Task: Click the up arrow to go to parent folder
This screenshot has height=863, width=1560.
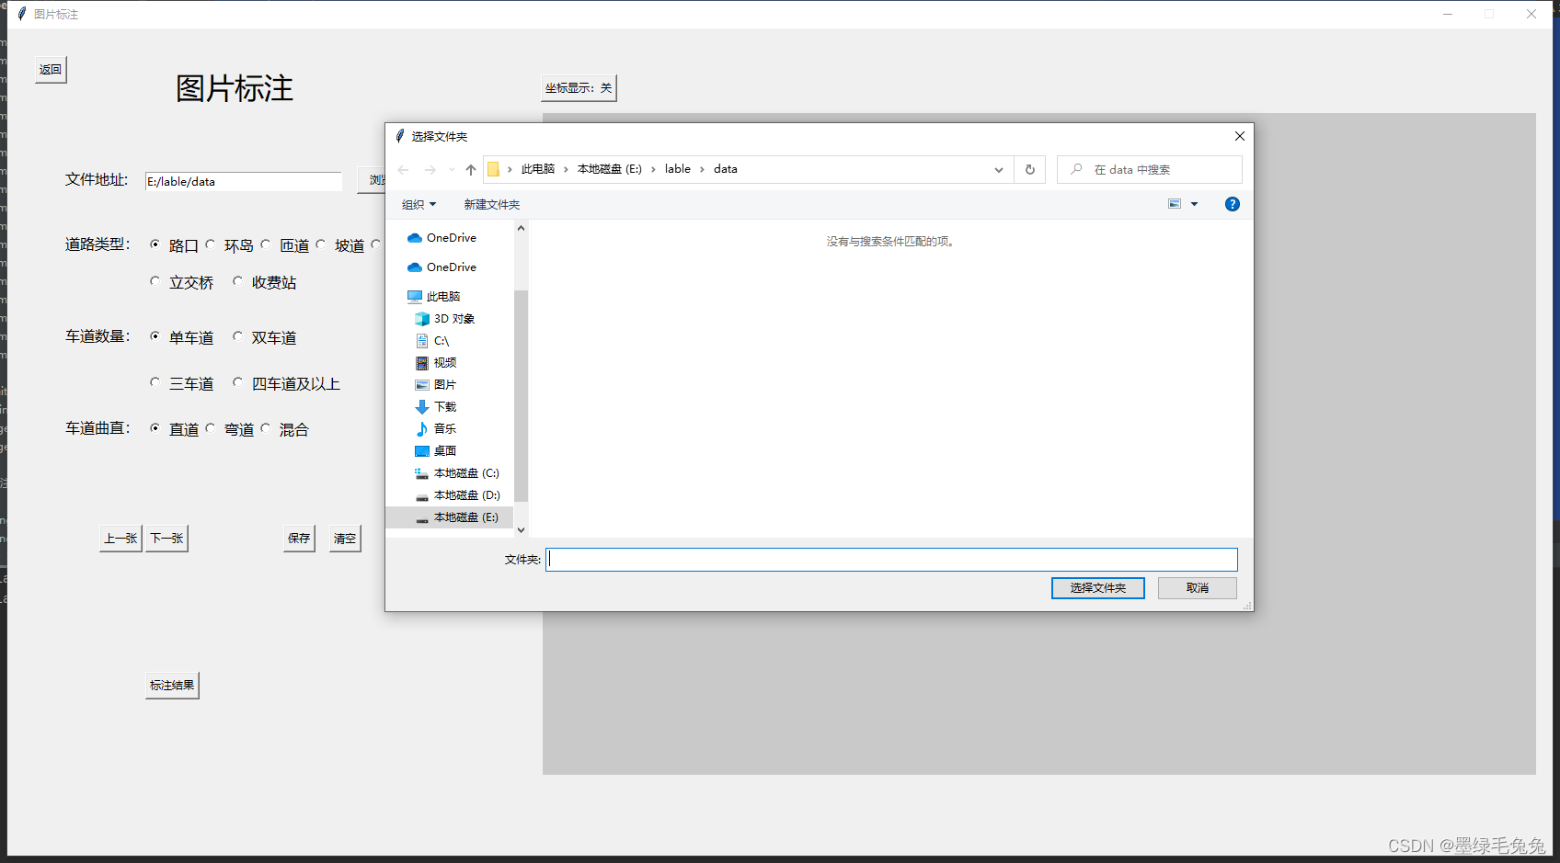Action: point(470,169)
